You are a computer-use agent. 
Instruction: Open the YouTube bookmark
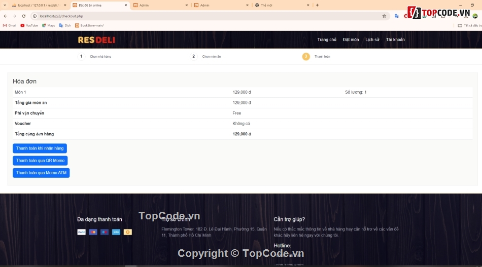point(29,25)
